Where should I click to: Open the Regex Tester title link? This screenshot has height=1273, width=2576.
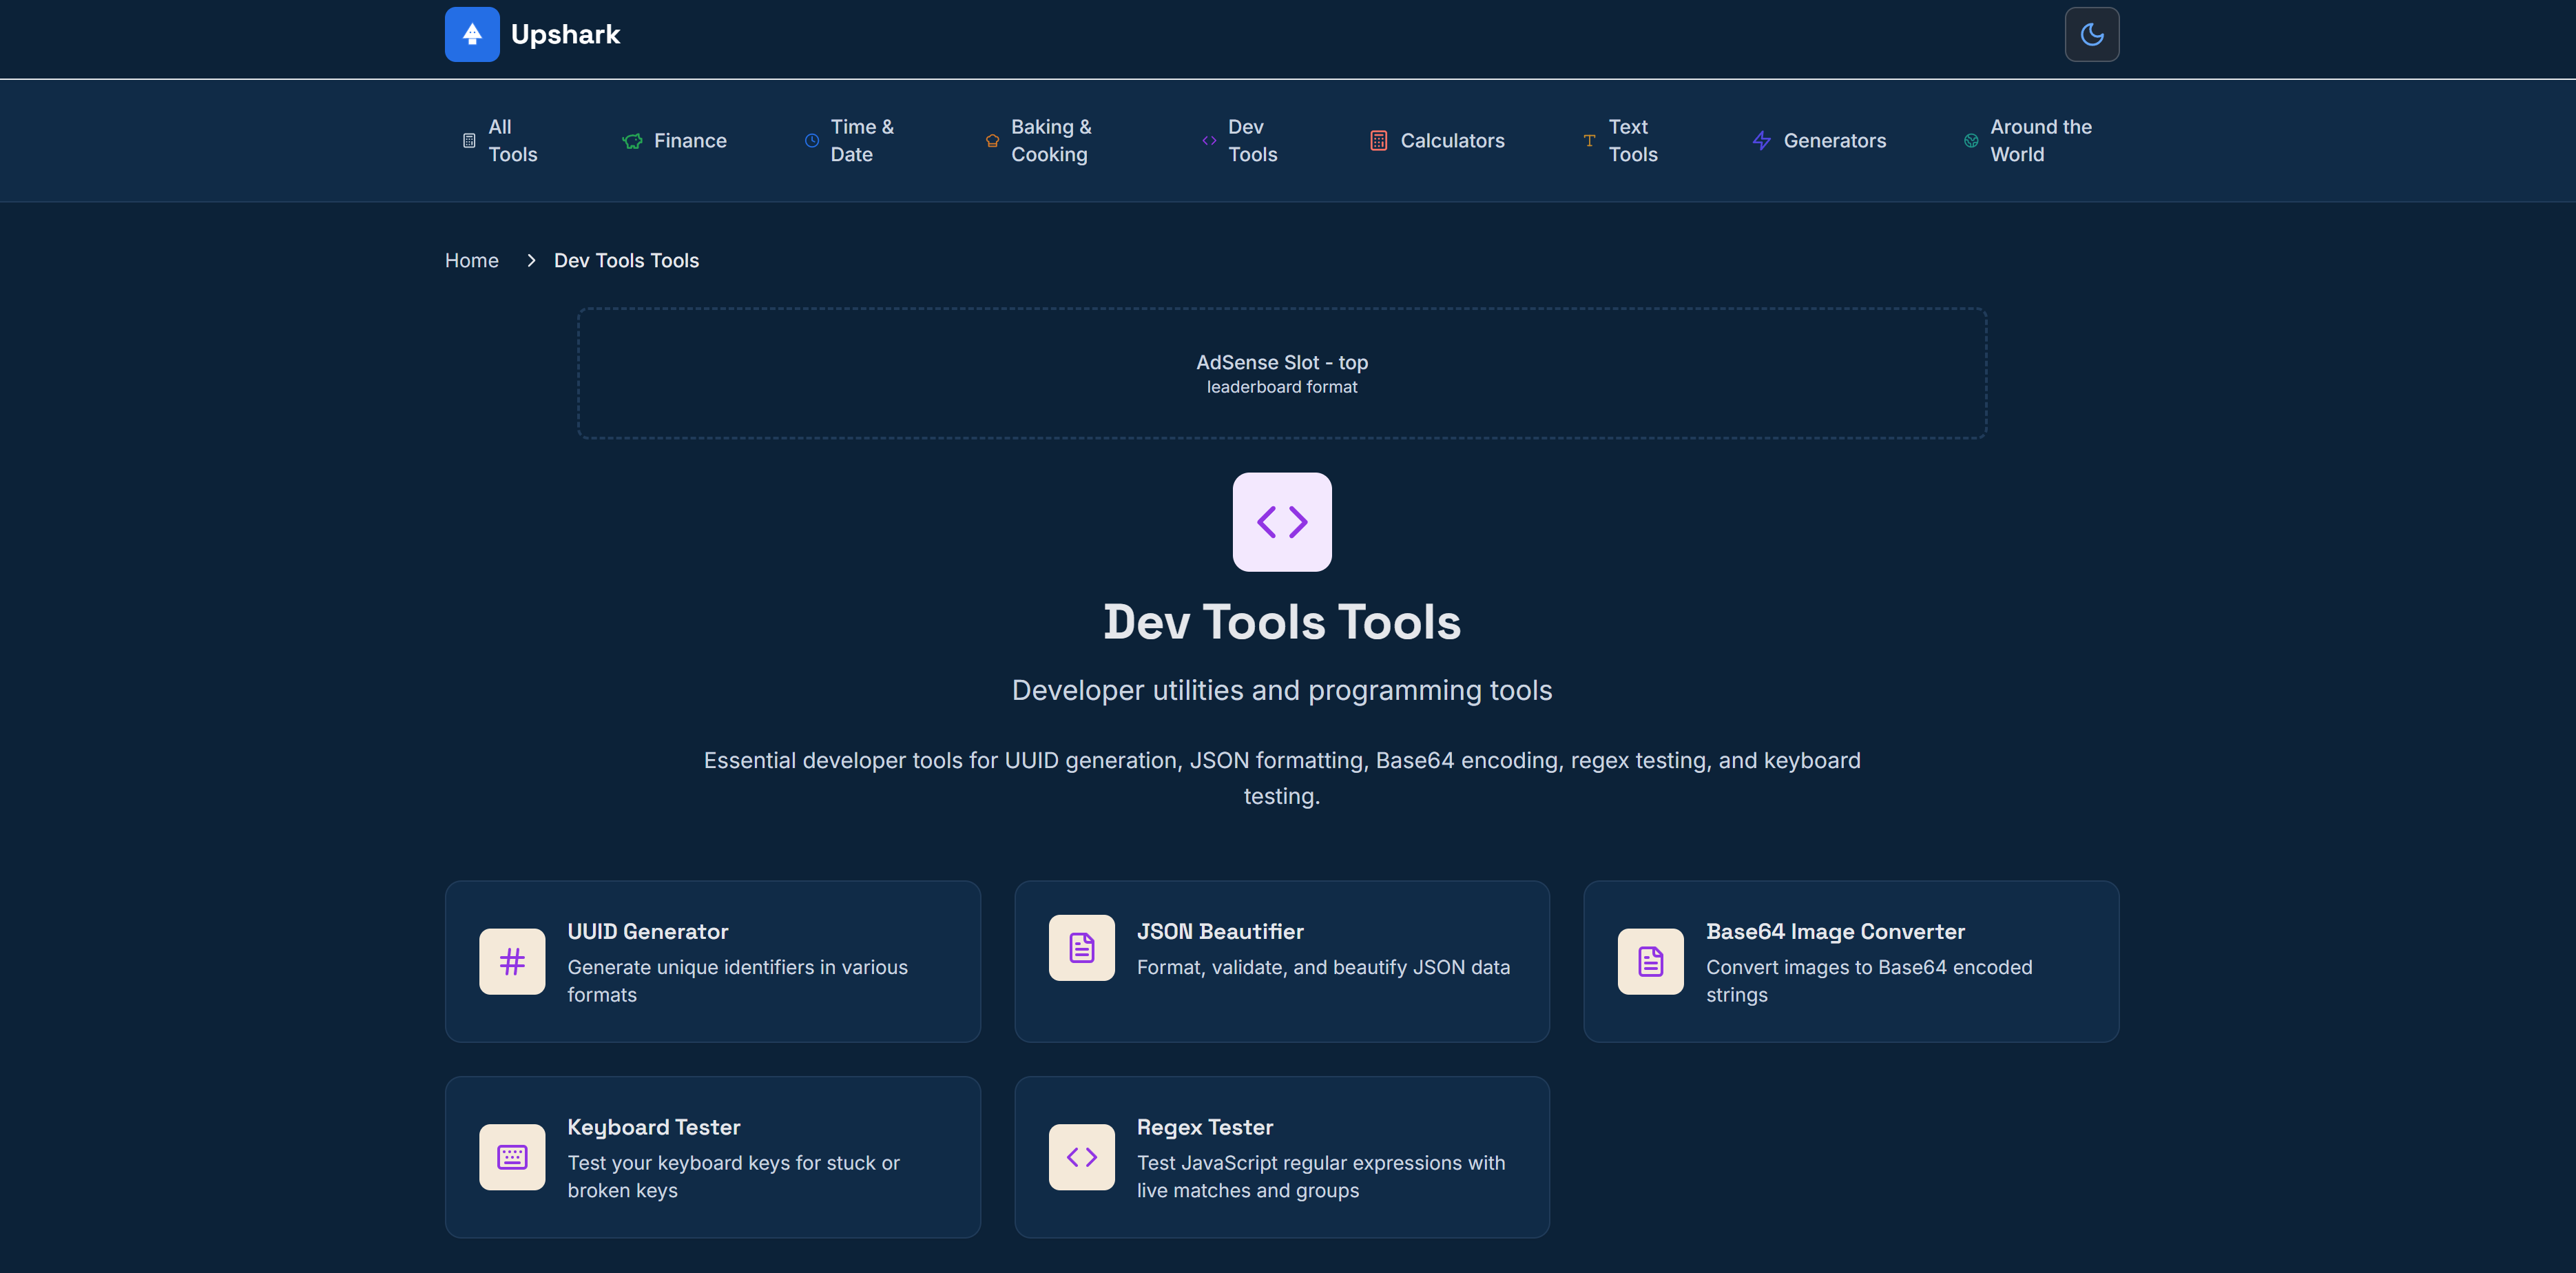(x=1204, y=1127)
